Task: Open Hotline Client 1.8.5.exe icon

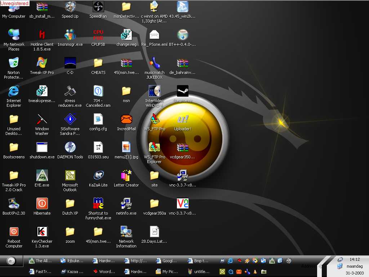Action: pos(42,35)
